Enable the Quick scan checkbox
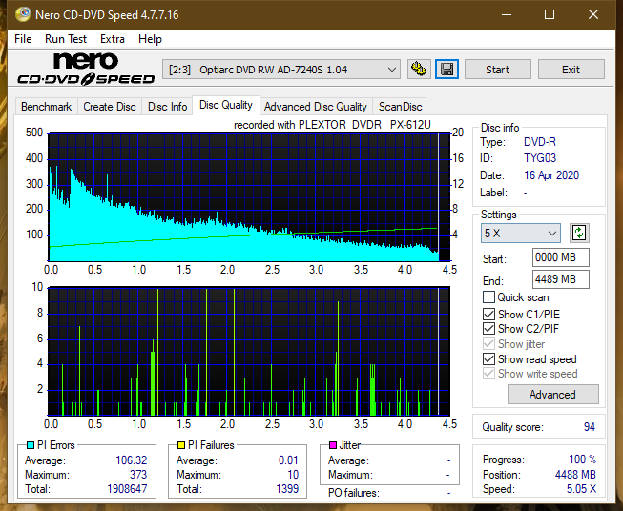Viewport: 623px width, 511px height. click(x=488, y=297)
